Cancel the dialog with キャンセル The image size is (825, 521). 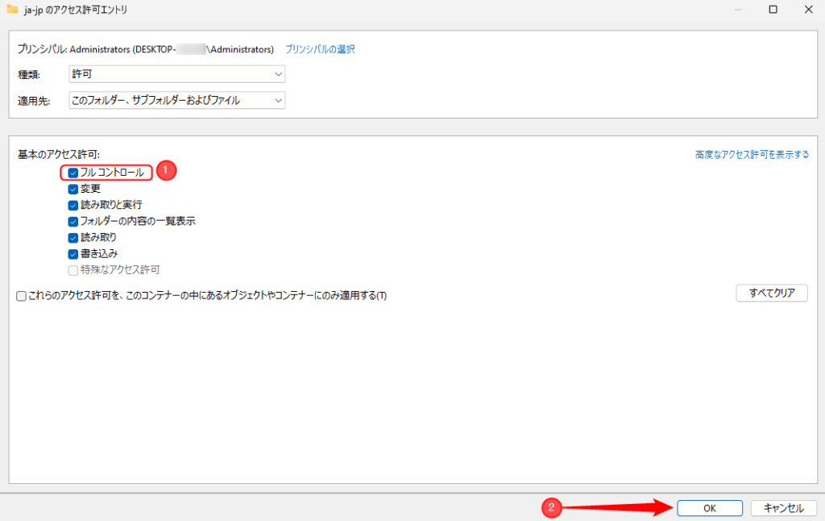pyautogui.click(x=782, y=508)
